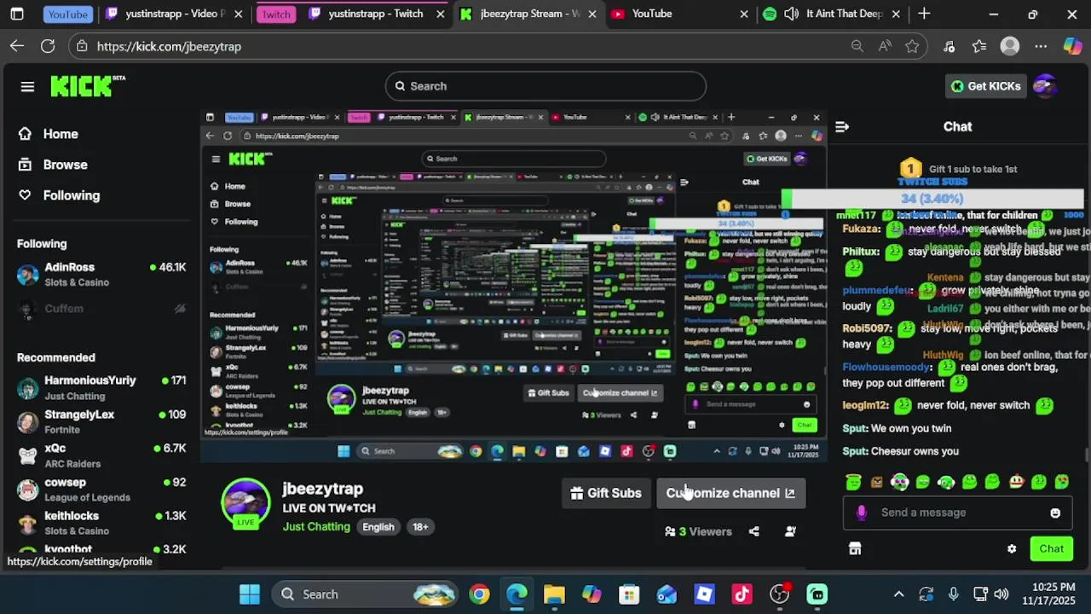Switch to the It Aint That Deep tab
The image size is (1091, 614).
831,14
